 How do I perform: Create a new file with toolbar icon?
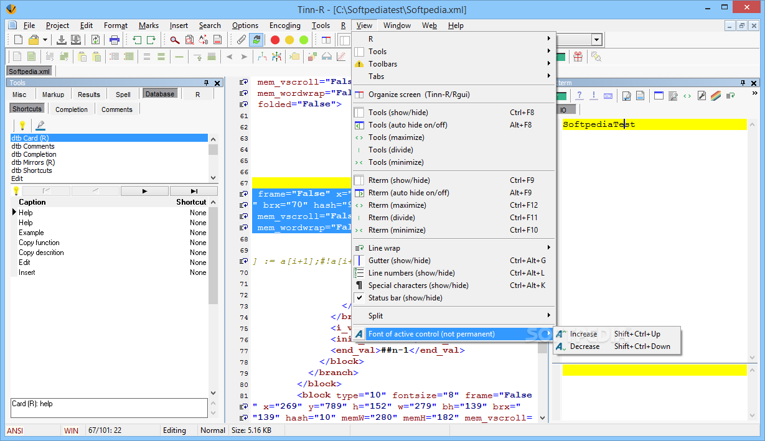(18, 40)
